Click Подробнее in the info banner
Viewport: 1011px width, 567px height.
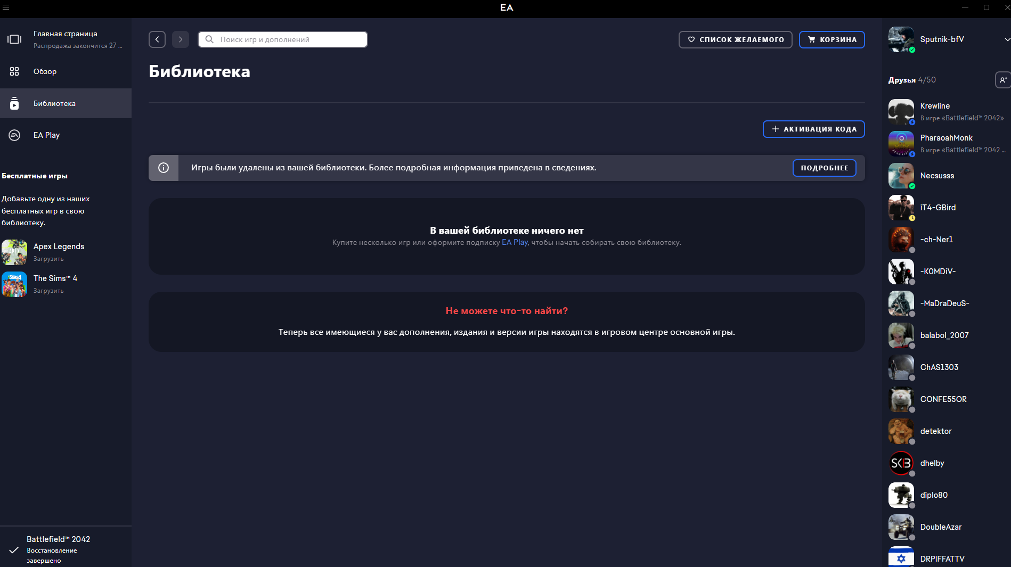[x=824, y=168]
